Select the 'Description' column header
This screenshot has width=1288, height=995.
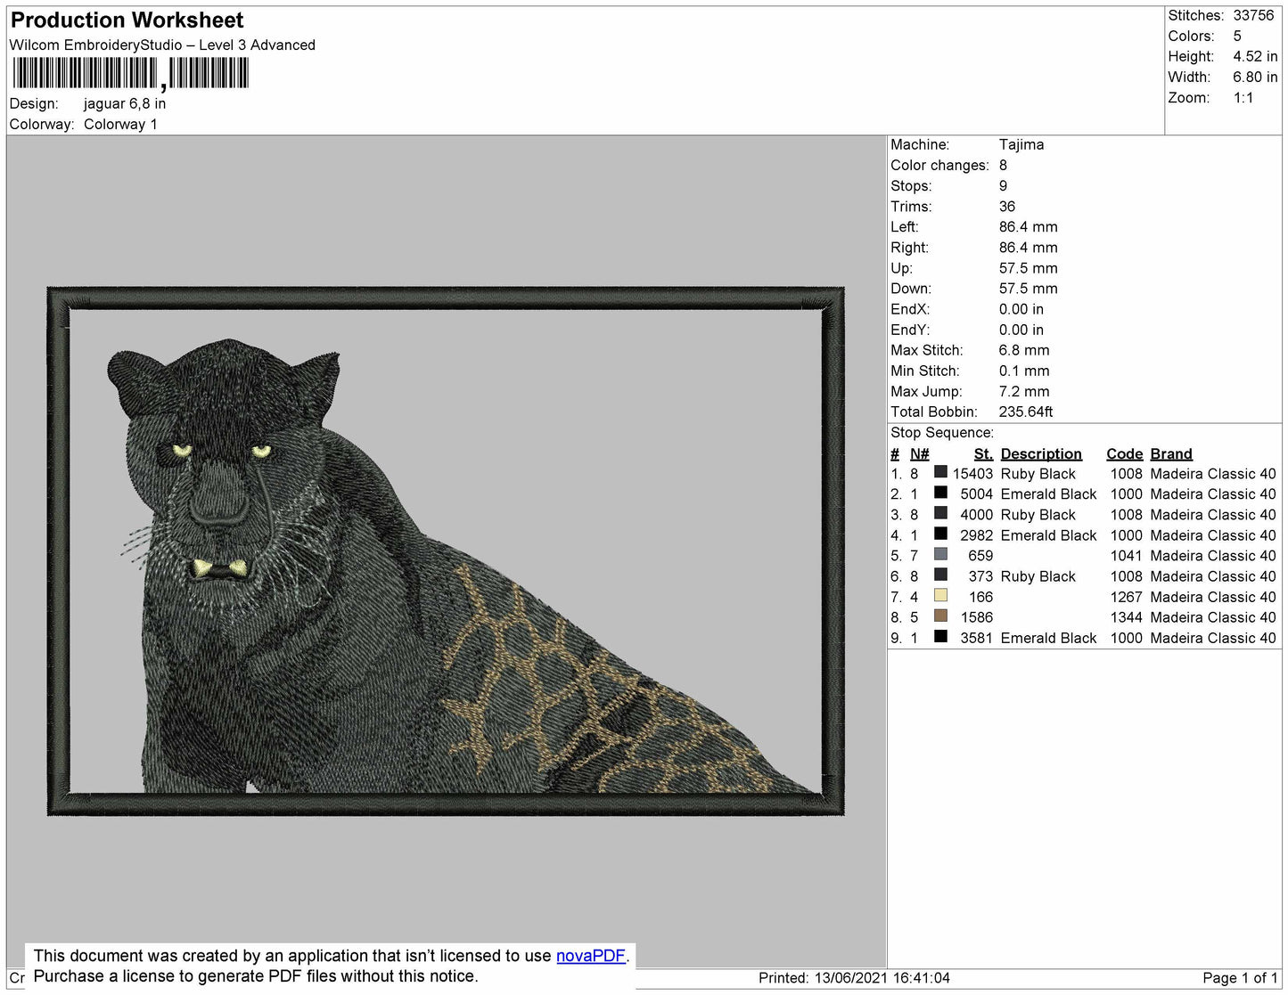click(1041, 453)
